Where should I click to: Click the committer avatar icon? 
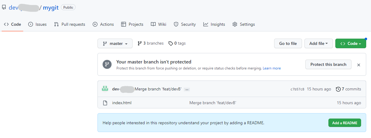[105, 89]
